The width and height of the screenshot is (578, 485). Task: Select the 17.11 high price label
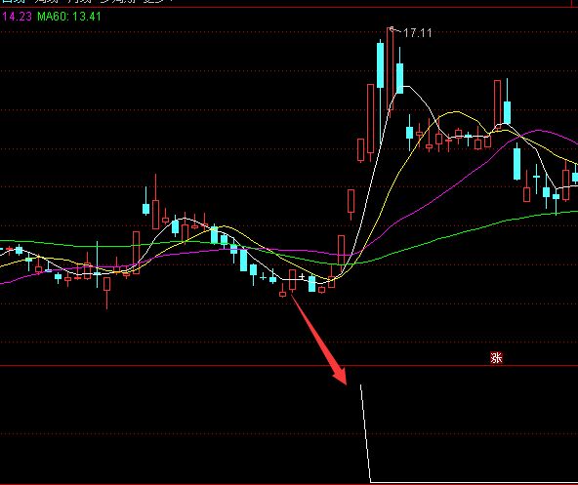417,33
